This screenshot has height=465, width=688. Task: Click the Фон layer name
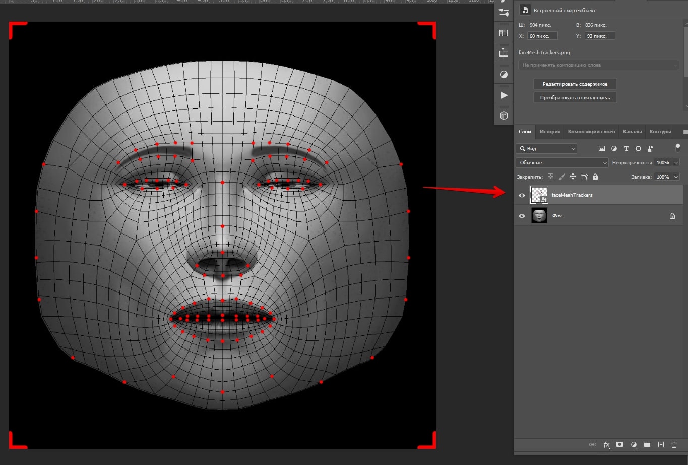coord(557,216)
